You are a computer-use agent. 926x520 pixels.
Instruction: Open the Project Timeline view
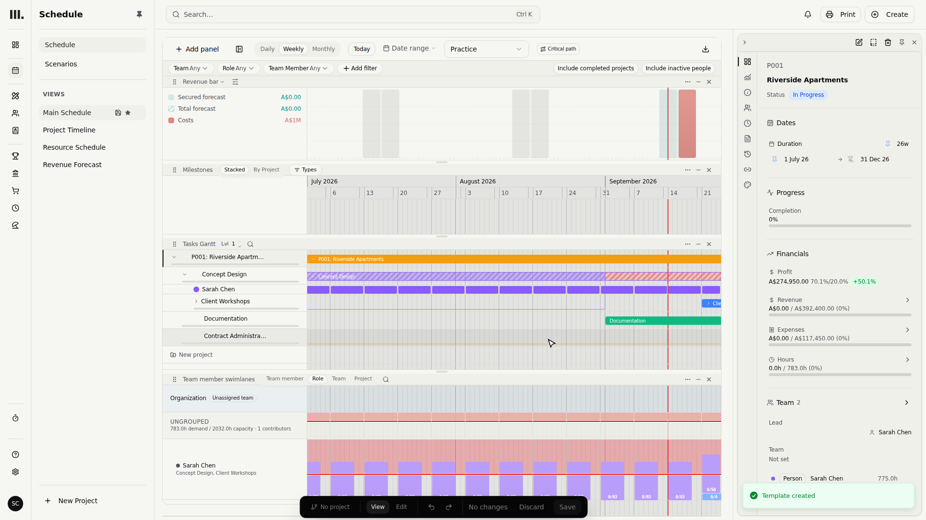coord(69,130)
